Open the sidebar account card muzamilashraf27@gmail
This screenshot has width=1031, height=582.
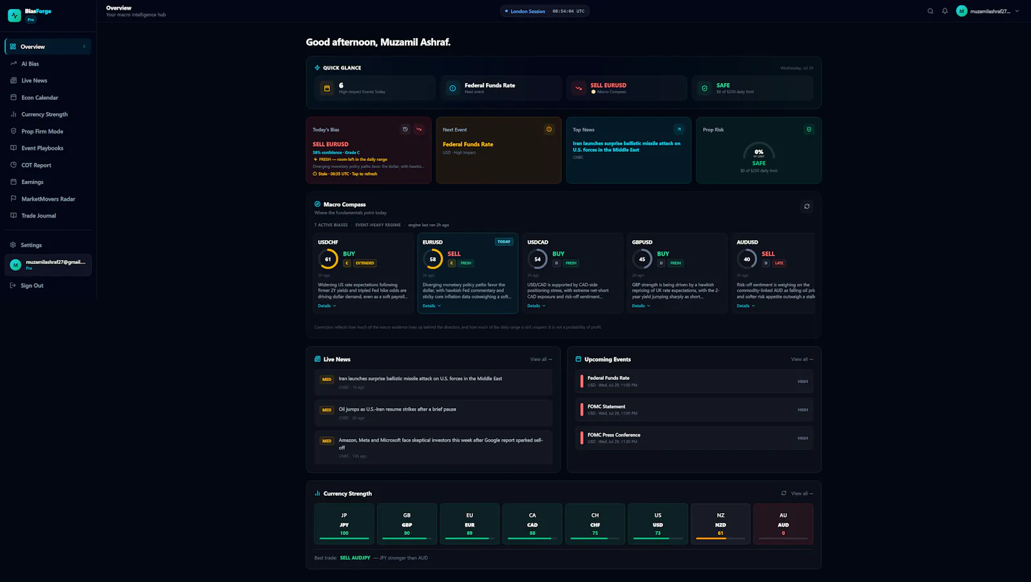[48, 265]
